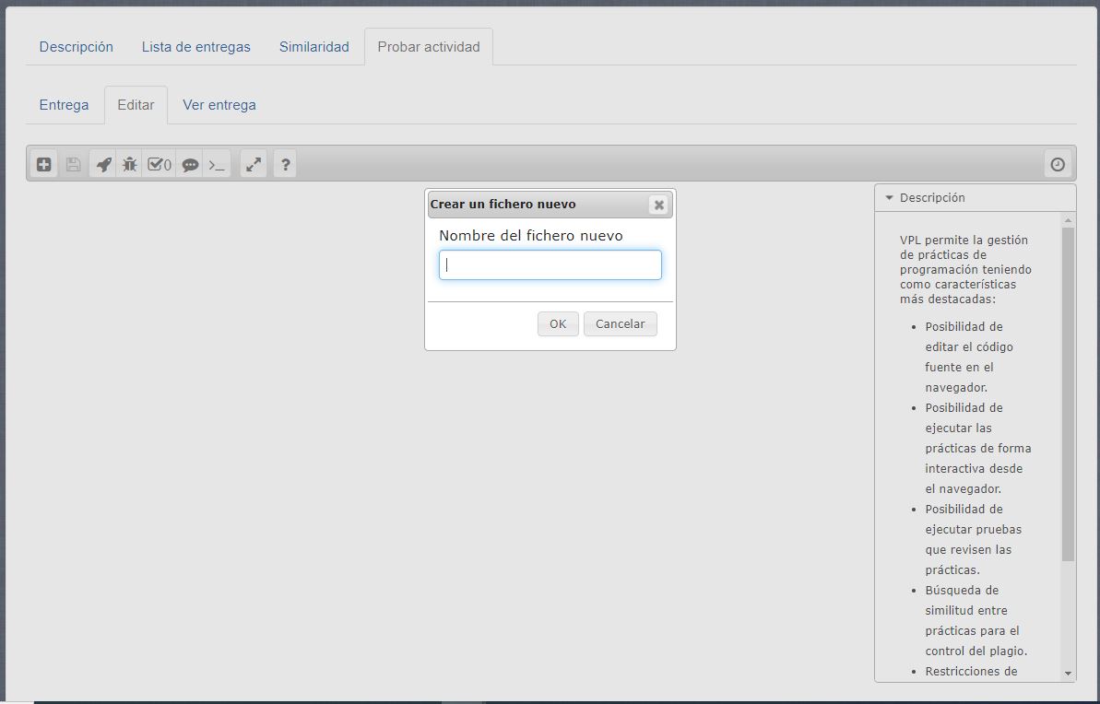This screenshot has width=1100, height=704.
Task: Click the new file plus icon
Action: [x=43, y=165]
